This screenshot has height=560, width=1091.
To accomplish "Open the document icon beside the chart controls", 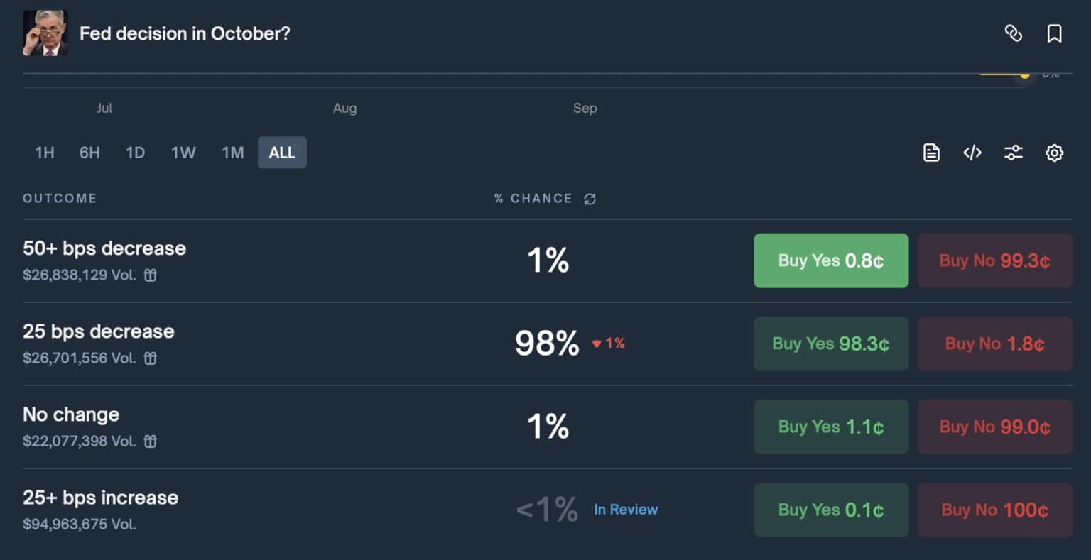I will tap(931, 153).
